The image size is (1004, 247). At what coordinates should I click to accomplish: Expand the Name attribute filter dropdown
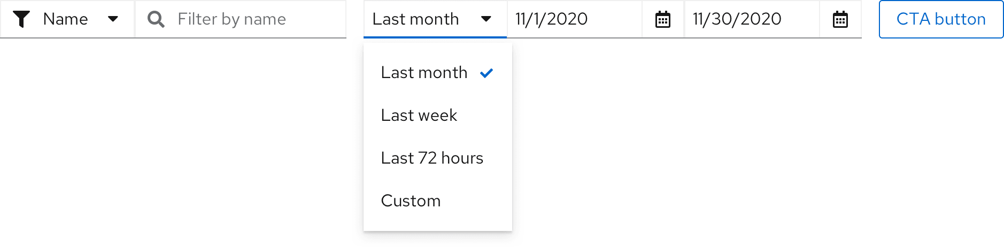click(x=67, y=19)
